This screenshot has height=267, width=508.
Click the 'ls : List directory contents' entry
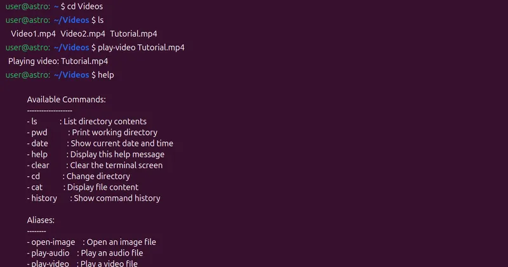(87, 121)
